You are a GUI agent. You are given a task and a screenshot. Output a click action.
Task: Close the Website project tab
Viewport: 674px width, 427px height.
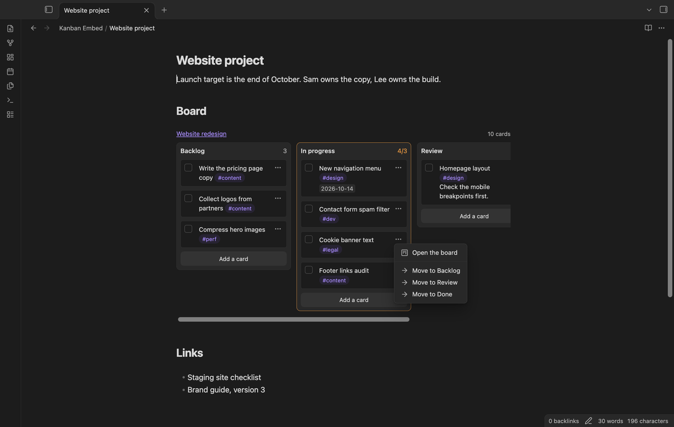tap(147, 10)
